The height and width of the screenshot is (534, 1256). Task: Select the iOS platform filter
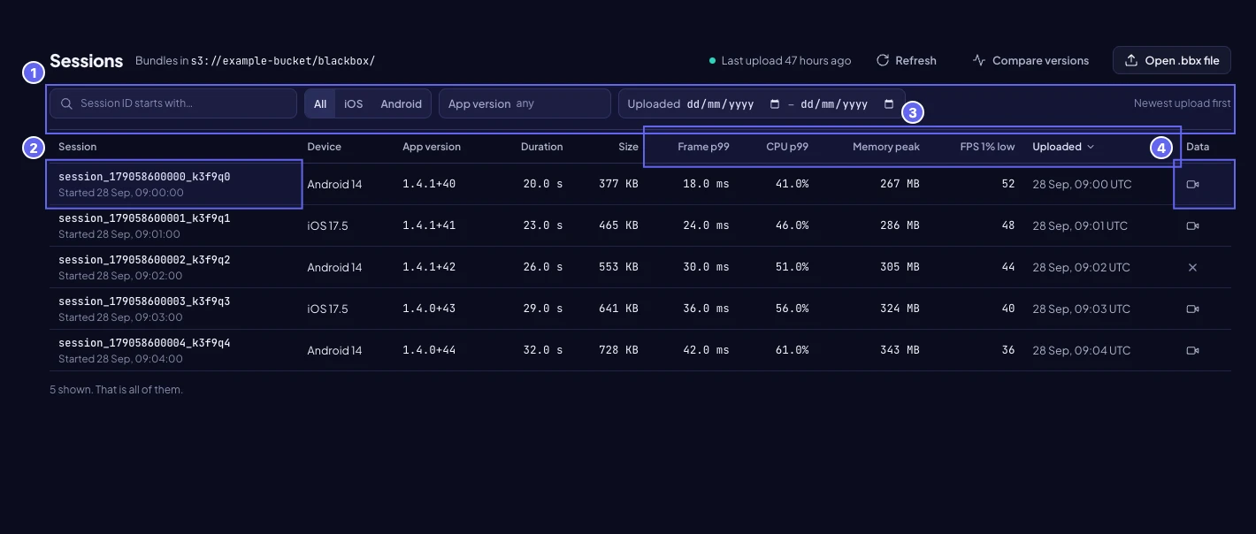354,103
